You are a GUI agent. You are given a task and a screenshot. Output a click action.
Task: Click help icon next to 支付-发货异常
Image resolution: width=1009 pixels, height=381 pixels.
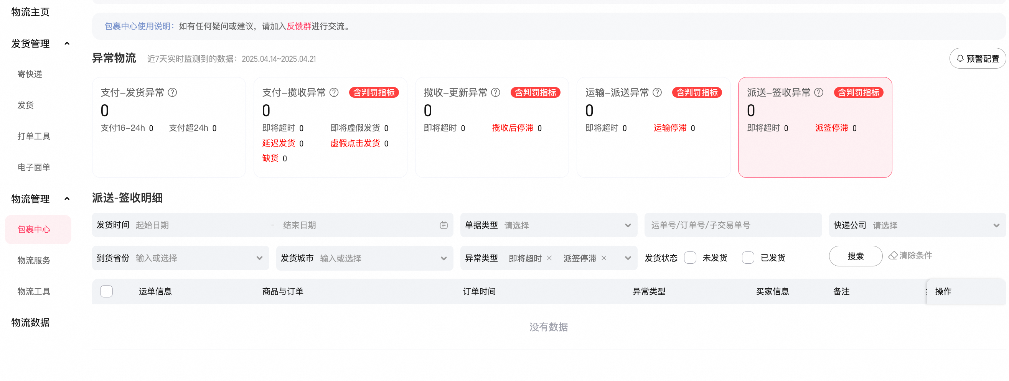tap(172, 92)
